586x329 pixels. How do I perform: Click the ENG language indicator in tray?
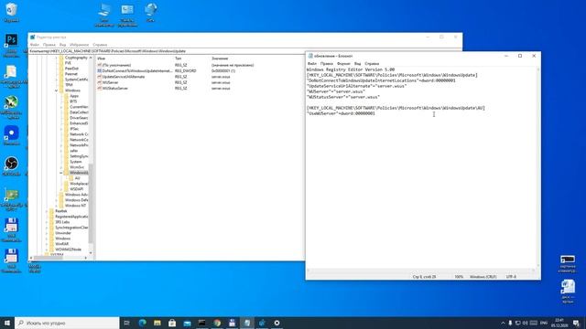point(544,323)
